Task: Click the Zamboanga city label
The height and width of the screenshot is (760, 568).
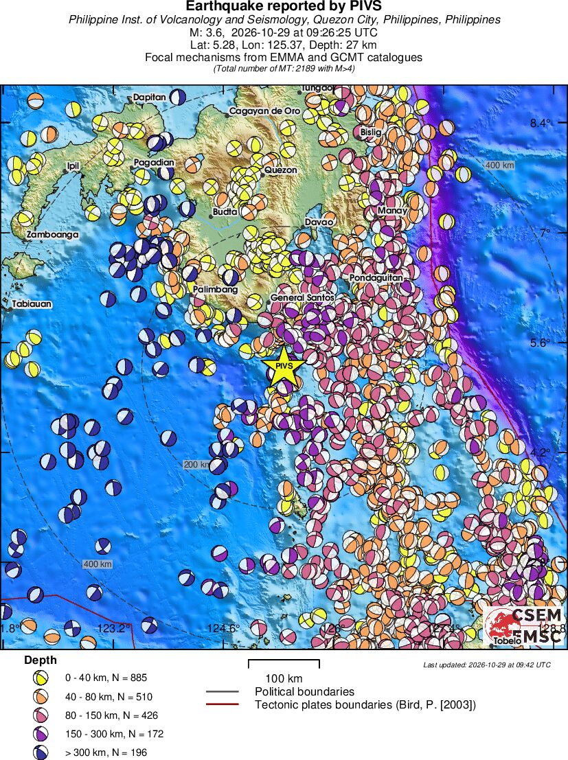Action: [52, 235]
